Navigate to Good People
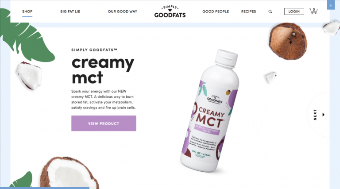The image size is (340, 189). (x=216, y=12)
